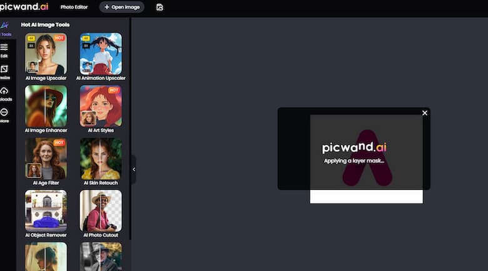Open the More sidebar menu

4,116
